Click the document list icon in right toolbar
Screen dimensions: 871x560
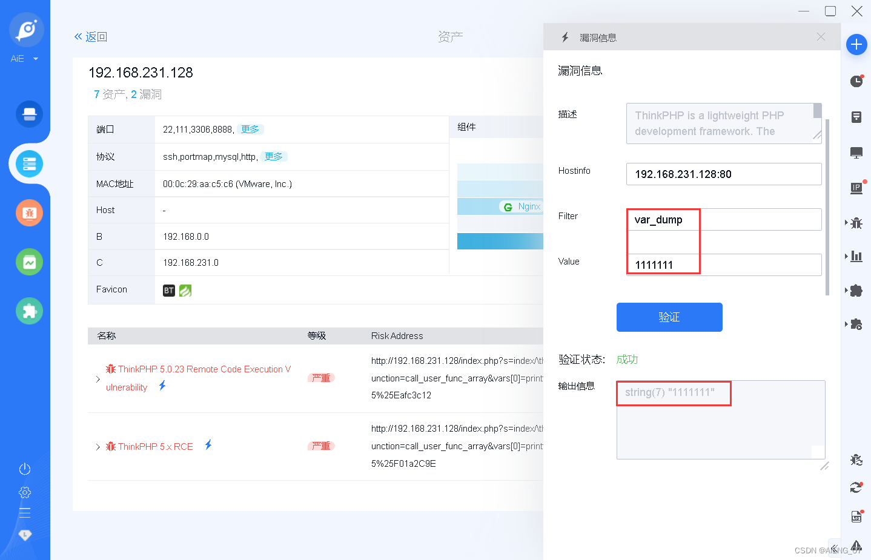(856, 117)
